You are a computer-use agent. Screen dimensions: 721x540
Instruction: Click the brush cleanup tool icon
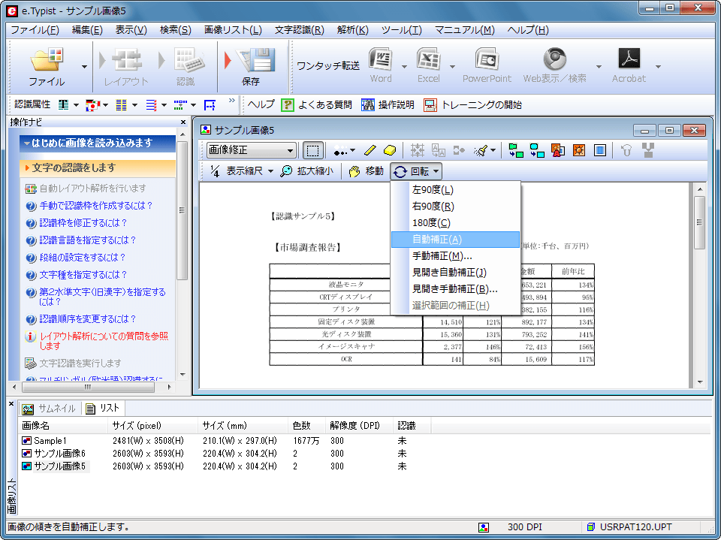pos(481,150)
